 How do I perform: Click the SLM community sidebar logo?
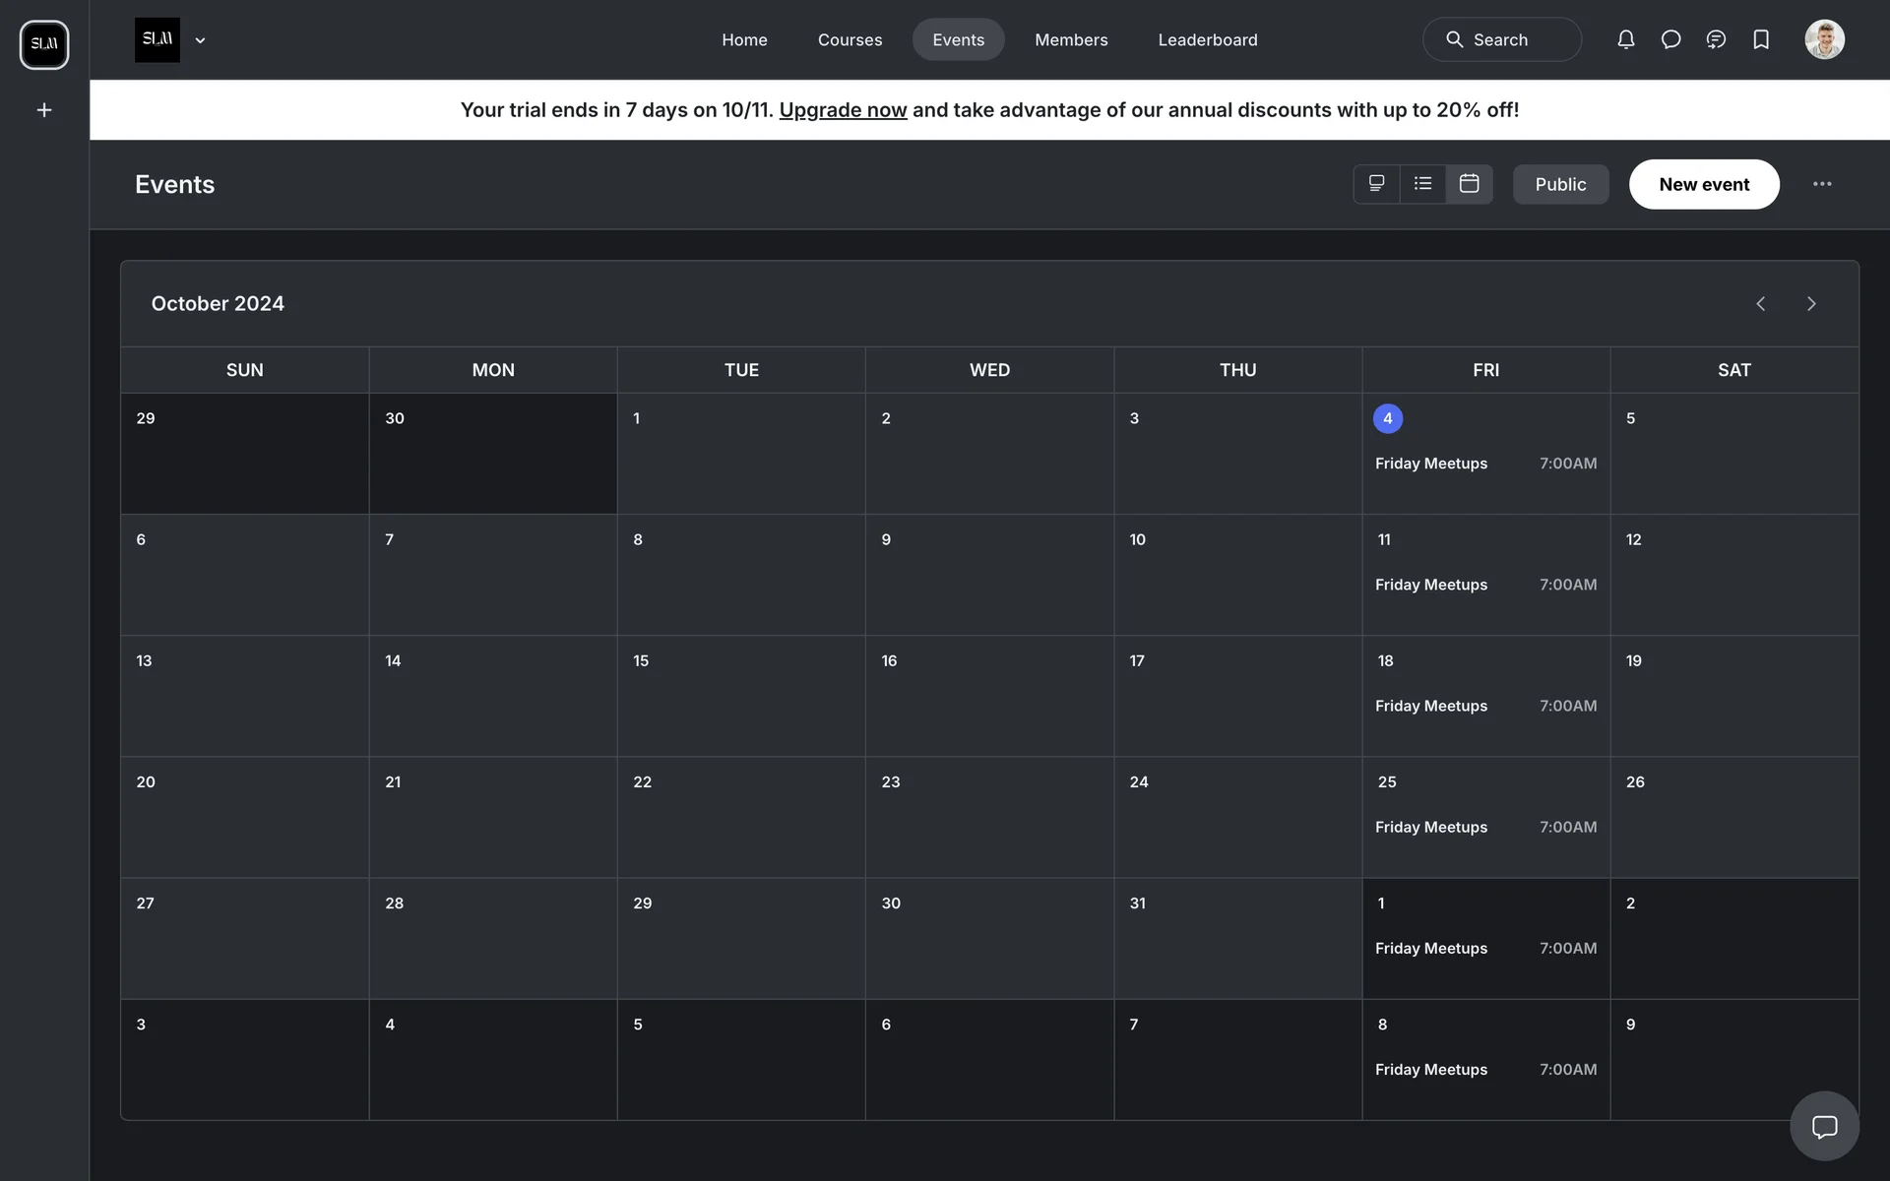44,44
